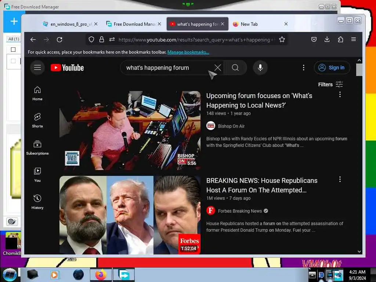Open media player icon in taskbar

[x=54, y=275]
